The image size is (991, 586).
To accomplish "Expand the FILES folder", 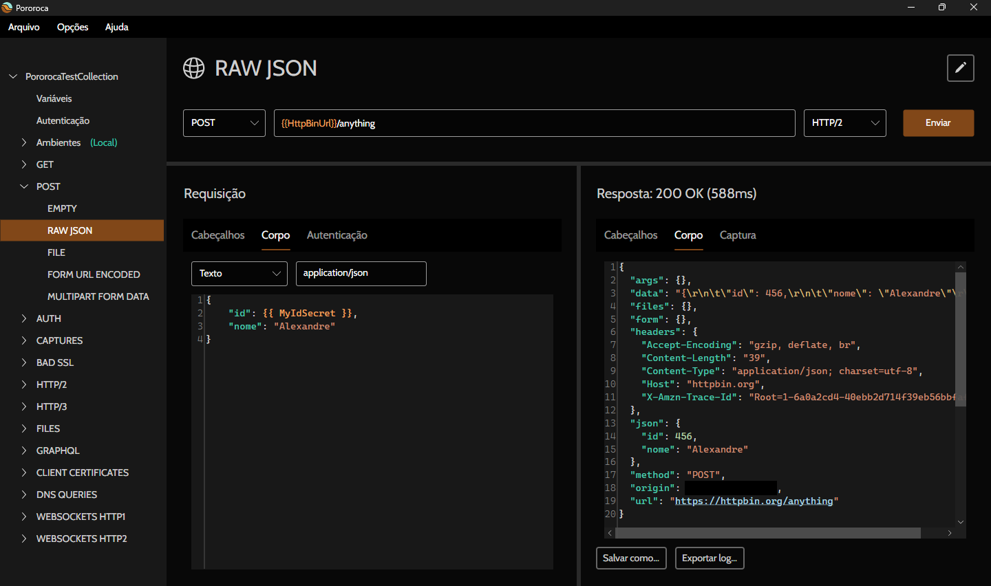I will [24, 428].
